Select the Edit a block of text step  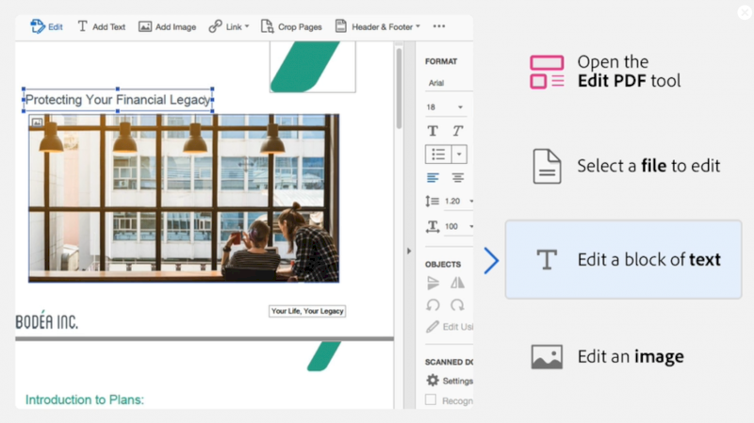click(x=623, y=260)
